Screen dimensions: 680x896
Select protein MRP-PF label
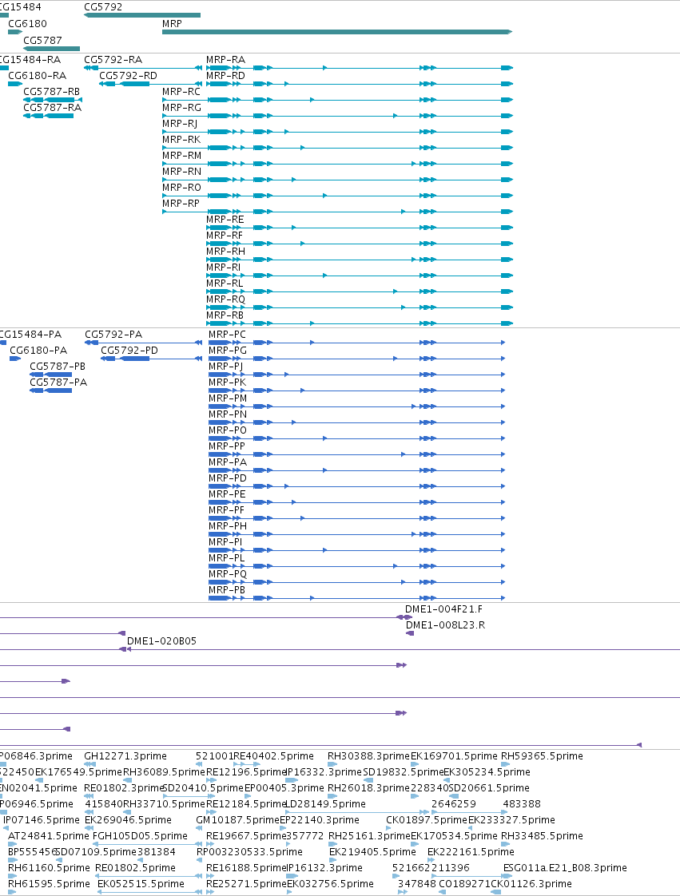[x=226, y=511]
